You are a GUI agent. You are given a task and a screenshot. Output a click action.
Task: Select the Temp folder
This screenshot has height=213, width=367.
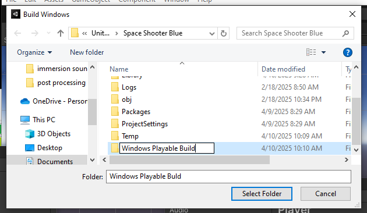click(x=130, y=136)
